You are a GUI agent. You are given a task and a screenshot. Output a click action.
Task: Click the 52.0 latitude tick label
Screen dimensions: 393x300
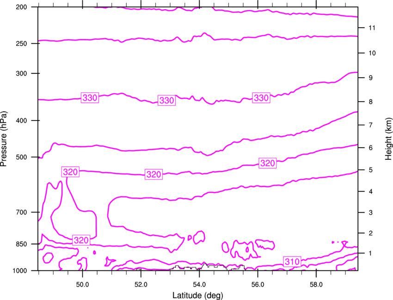(x=141, y=285)
